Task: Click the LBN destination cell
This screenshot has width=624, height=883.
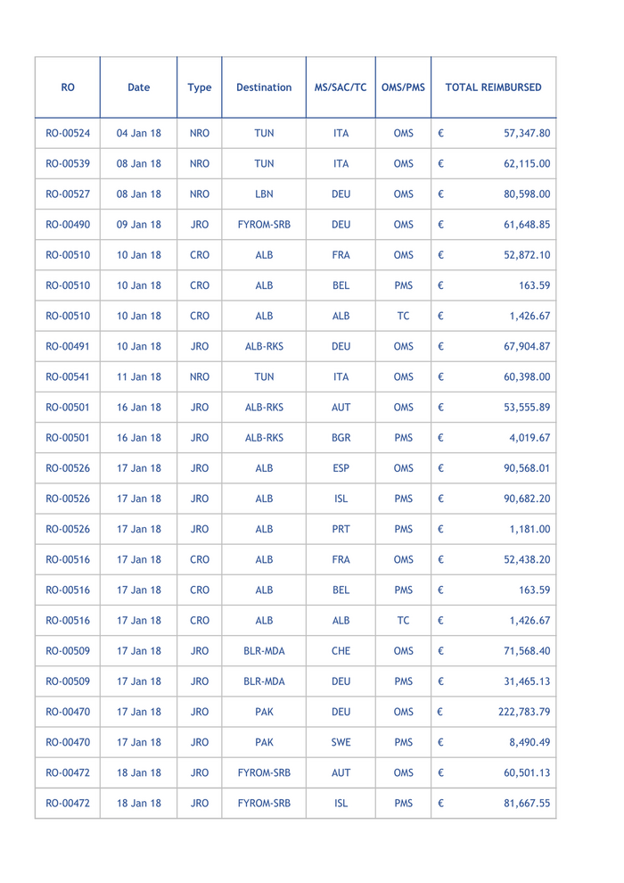Action: pos(264,194)
